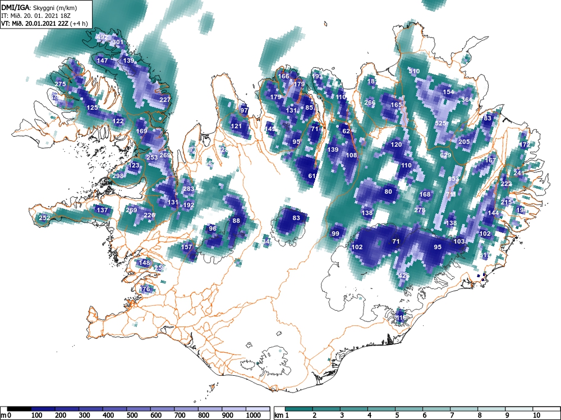Click the visibility value 148 on the map
561x420 pixels.
click(x=144, y=263)
